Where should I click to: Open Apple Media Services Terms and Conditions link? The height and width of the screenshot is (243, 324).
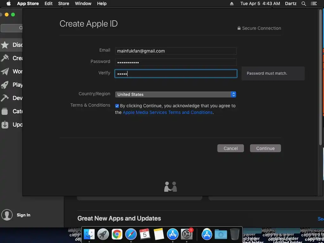point(168,112)
